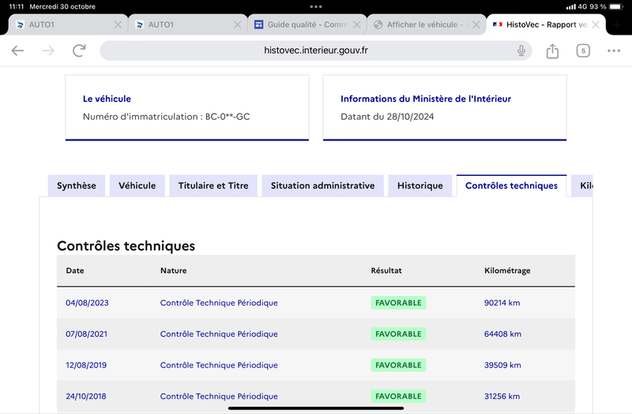The image size is (632, 414).
Task: Click the Nature column header
Action: [x=173, y=270]
